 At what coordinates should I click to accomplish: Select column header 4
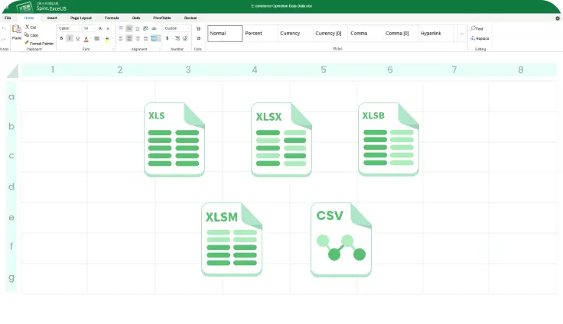click(x=255, y=70)
